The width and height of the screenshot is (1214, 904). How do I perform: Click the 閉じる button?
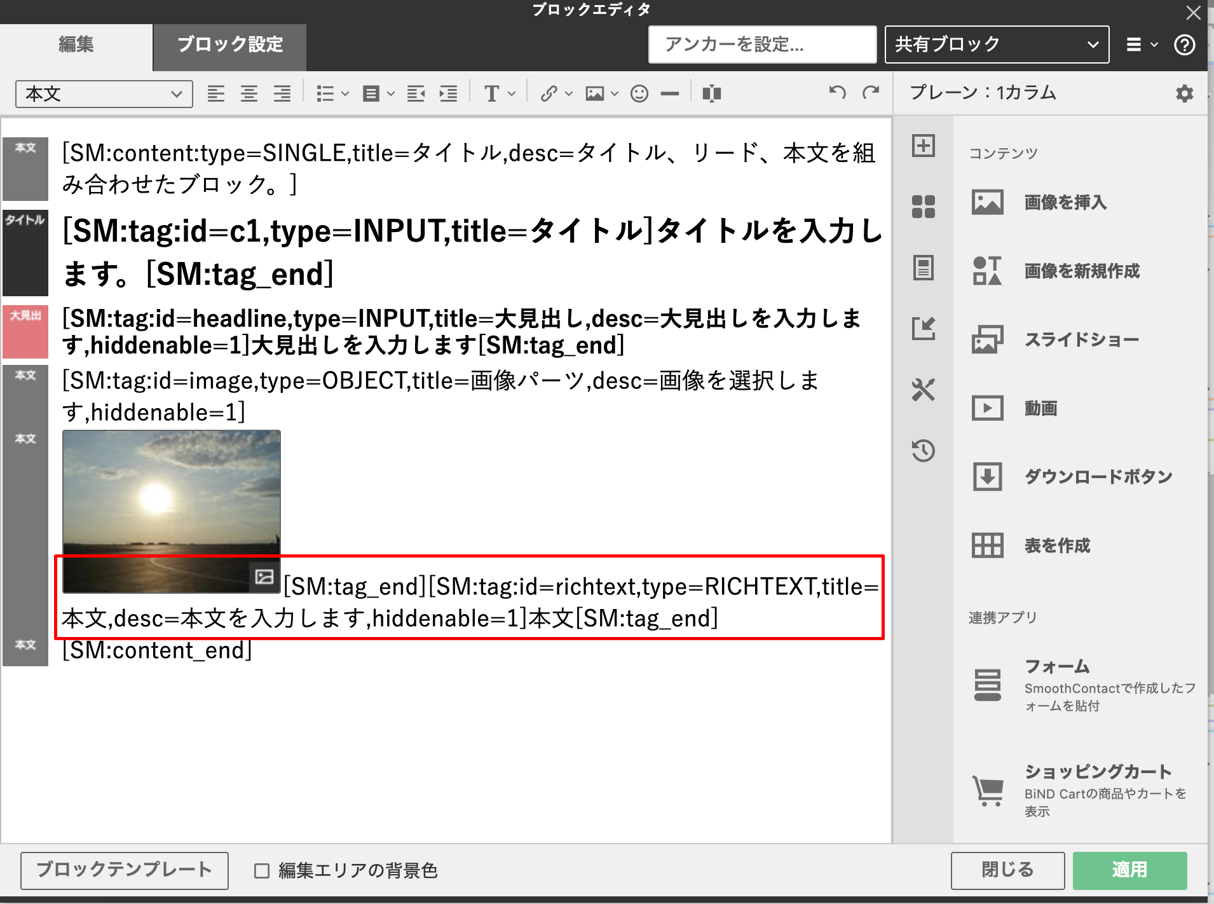point(1008,870)
